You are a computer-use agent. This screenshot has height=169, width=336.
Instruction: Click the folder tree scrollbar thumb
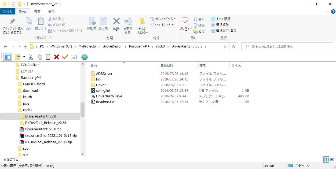coord(82,109)
